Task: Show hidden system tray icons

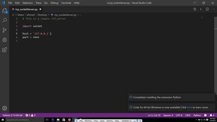Action: pyautogui.click(x=196, y=120)
